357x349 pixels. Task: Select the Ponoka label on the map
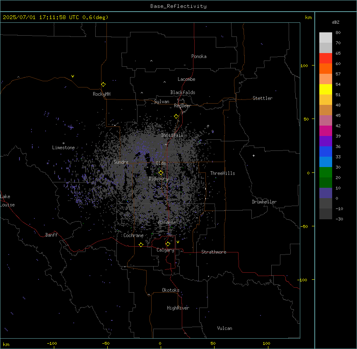[x=199, y=56]
